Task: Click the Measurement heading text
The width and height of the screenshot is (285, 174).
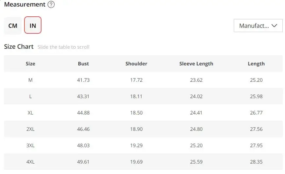Action: click(24, 5)
